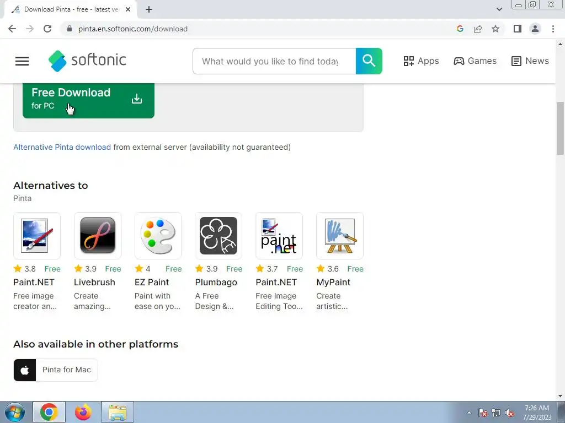The image size is (565, 423).
Task: Open Chrome from the taskbar
Action: tap(49, 412)
